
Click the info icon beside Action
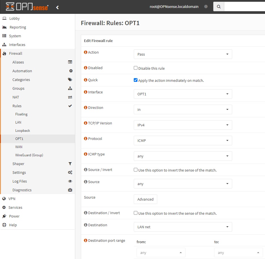86,52
